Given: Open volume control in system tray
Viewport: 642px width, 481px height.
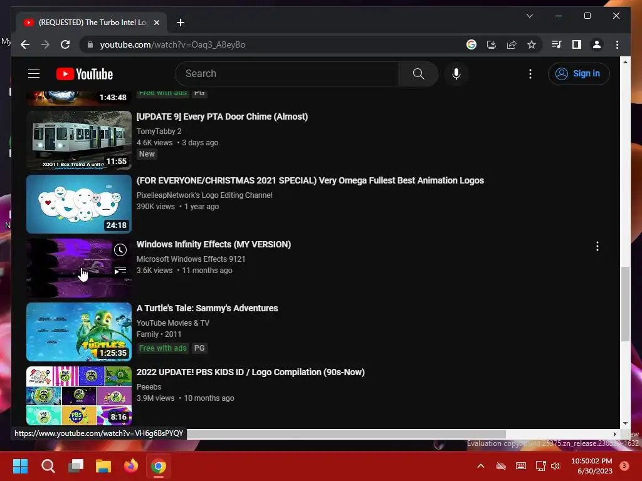Looking at the screenshot, I should (555, 466).
